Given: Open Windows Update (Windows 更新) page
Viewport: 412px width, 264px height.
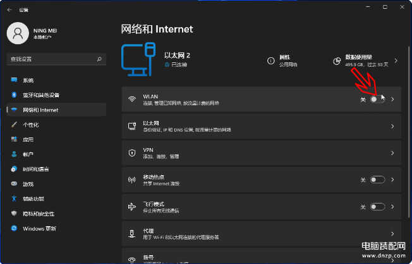Looking at the screenshot, I should (39, 228).
